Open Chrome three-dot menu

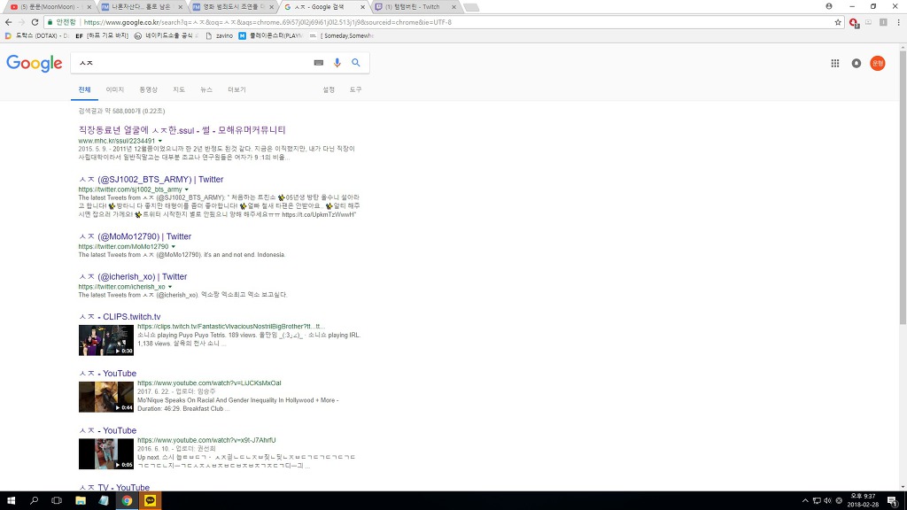pyautogui.click(x=898, y=22)
